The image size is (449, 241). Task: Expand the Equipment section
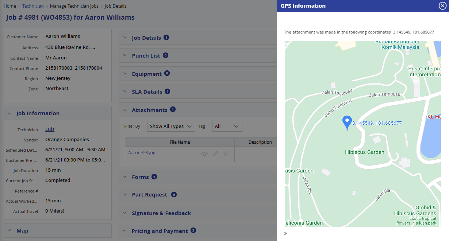coord(146,74)
